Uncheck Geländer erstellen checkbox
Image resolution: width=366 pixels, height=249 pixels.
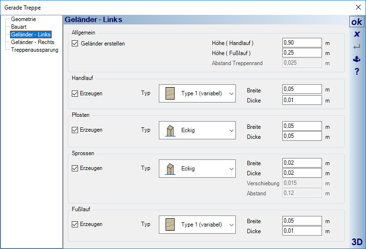75,44
